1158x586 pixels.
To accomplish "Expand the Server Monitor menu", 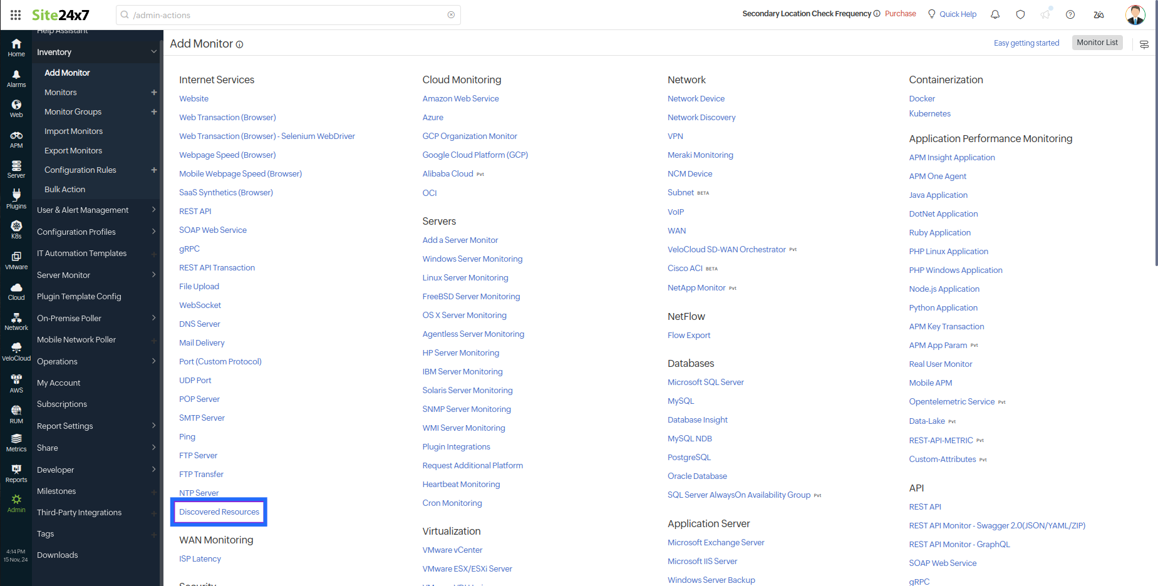I will (64, 275).
